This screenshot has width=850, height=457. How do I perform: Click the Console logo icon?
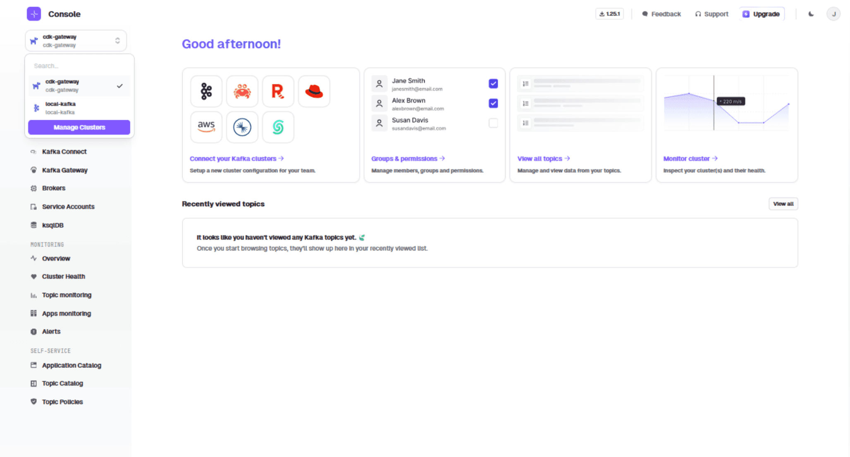[34, 14]
